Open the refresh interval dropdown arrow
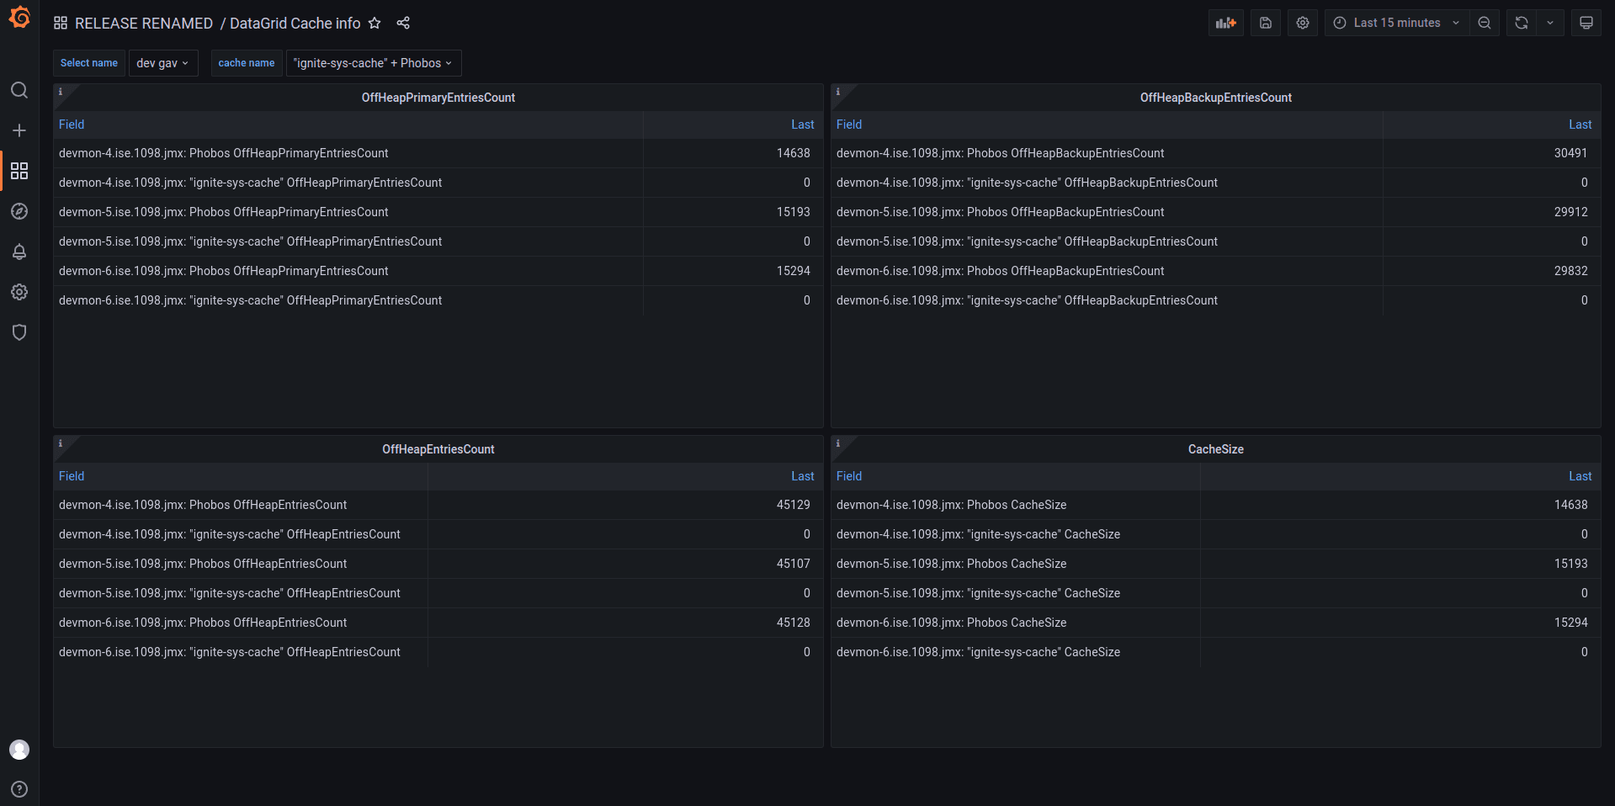The image size is (1615, 806). coord(1550,23)
